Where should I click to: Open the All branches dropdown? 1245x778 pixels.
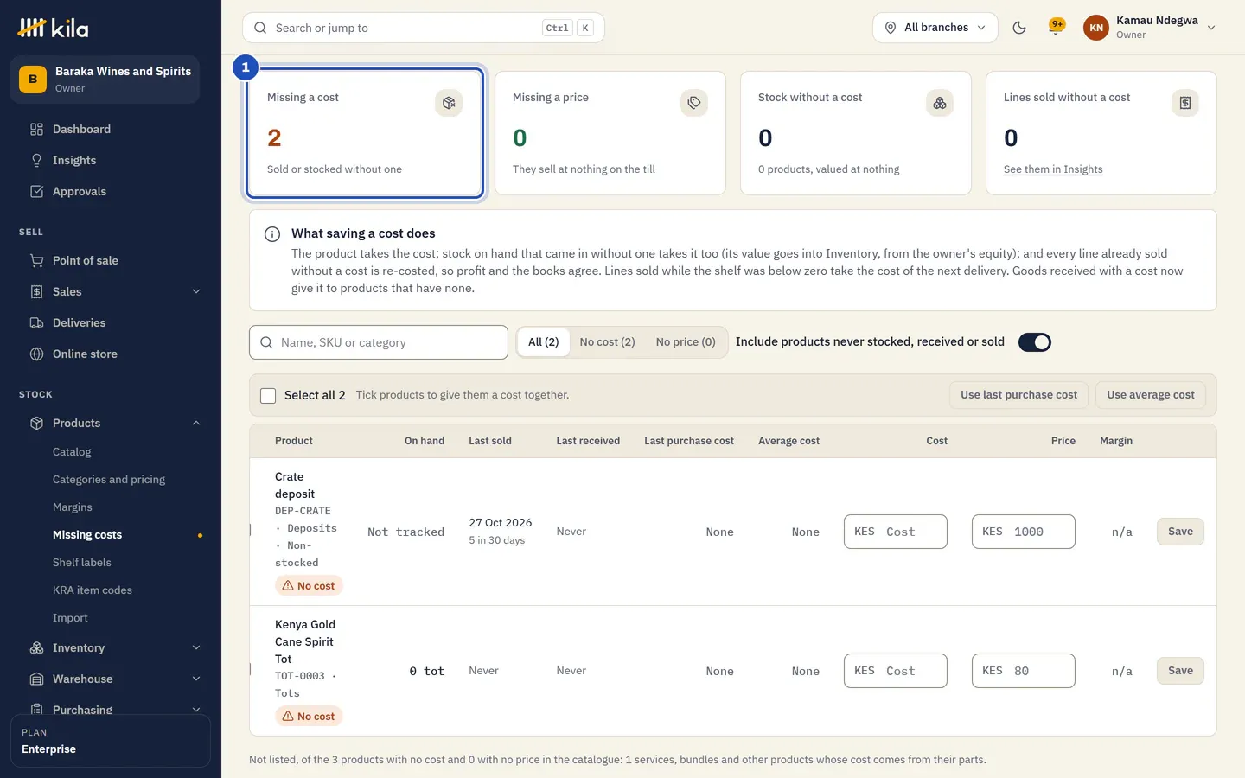pos(935,28)
